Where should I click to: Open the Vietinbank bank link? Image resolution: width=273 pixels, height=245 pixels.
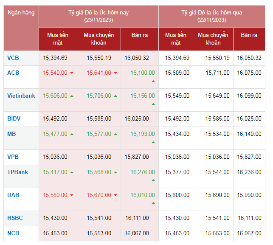point(21,96)
